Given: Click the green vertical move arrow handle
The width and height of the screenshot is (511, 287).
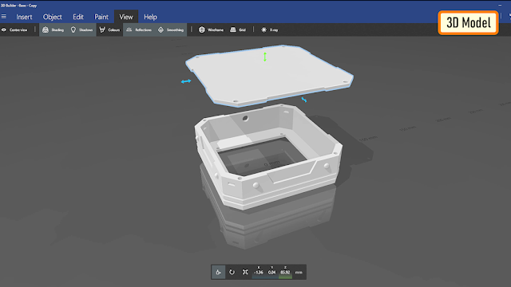Looking at the screenshot, I should (265, 57).
